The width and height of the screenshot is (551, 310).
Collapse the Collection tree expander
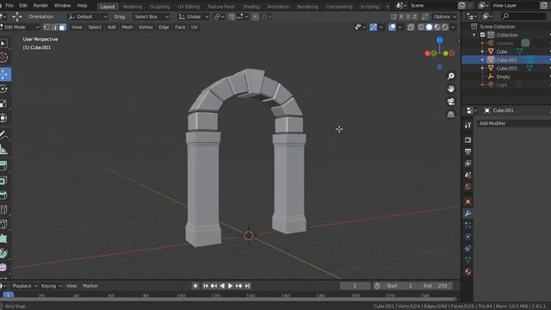[474, 34]
